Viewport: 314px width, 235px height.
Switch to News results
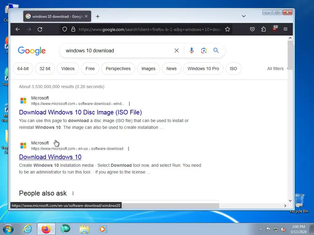click(x=171, y=69)
